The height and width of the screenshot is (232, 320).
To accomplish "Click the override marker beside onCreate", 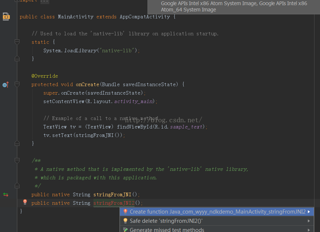I will tap(6, 85).
